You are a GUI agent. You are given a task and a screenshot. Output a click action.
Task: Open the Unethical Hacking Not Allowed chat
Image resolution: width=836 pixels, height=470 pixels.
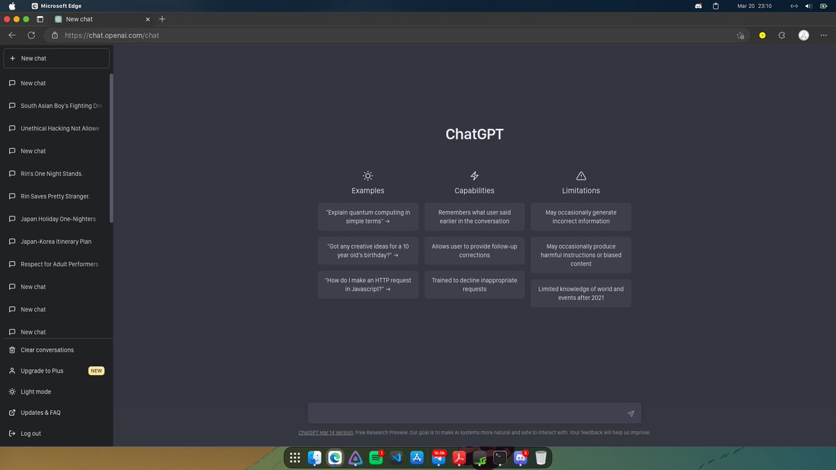click(56, 128)
